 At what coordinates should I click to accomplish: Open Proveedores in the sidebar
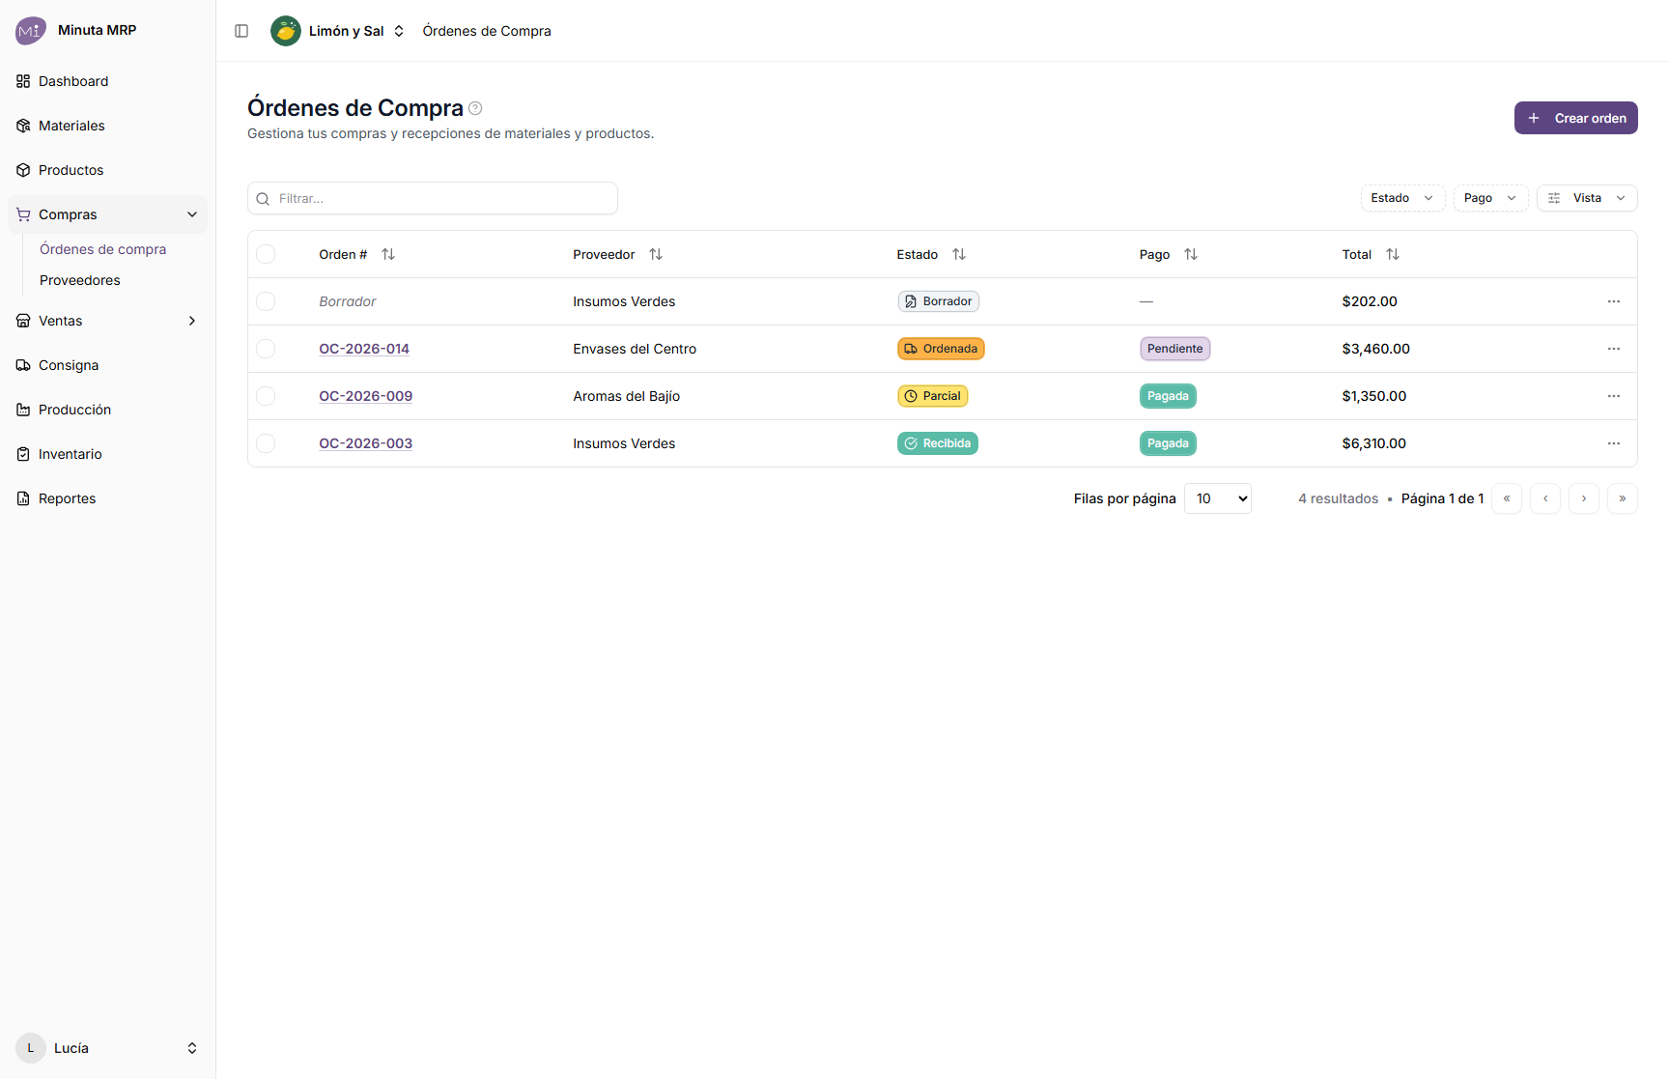coord(80,280)
